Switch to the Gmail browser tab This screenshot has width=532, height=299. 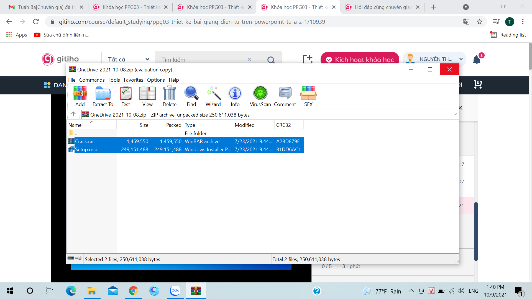pyautogui.click(x=46, y=7)
